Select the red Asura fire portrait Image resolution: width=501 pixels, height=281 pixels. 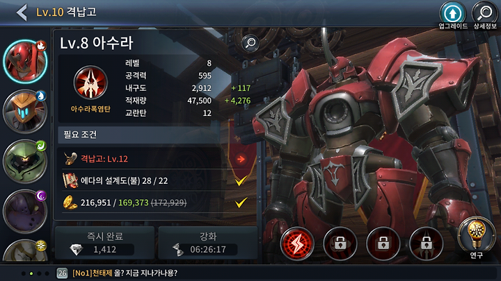(x=25, y=62)
